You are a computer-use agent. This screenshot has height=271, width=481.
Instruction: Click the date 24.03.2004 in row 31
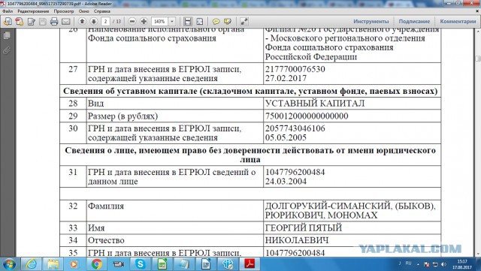[286, 181]
